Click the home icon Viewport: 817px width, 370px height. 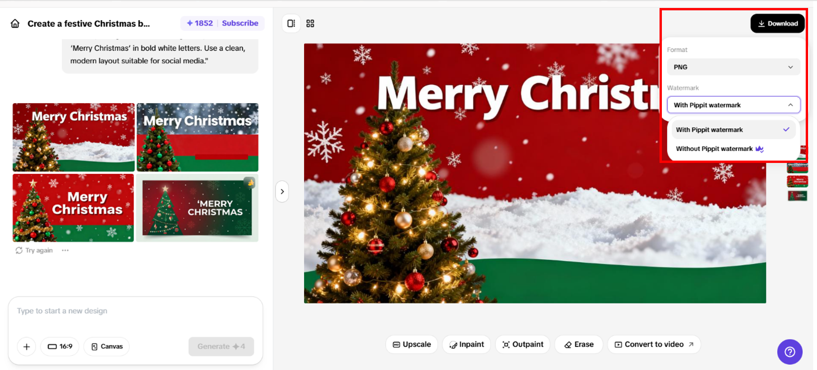(x=15, y=23)
